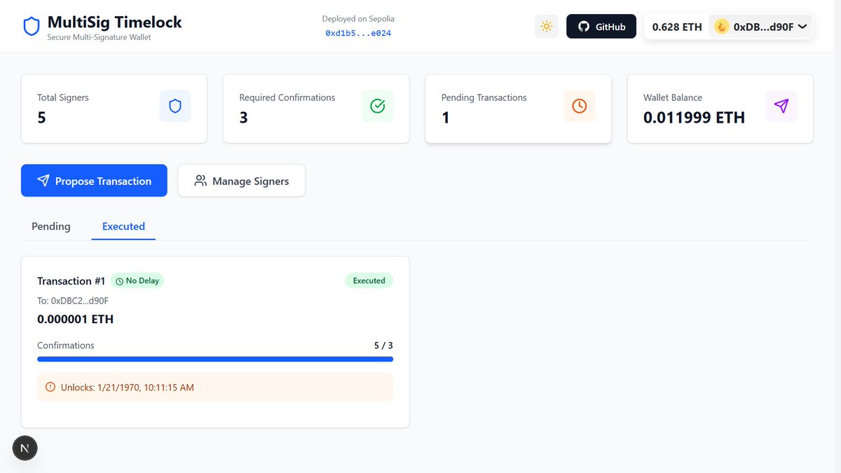841x473 pixels.
Task: Click the MultiSig Timelock shield logo
Action: click(32, 27)
